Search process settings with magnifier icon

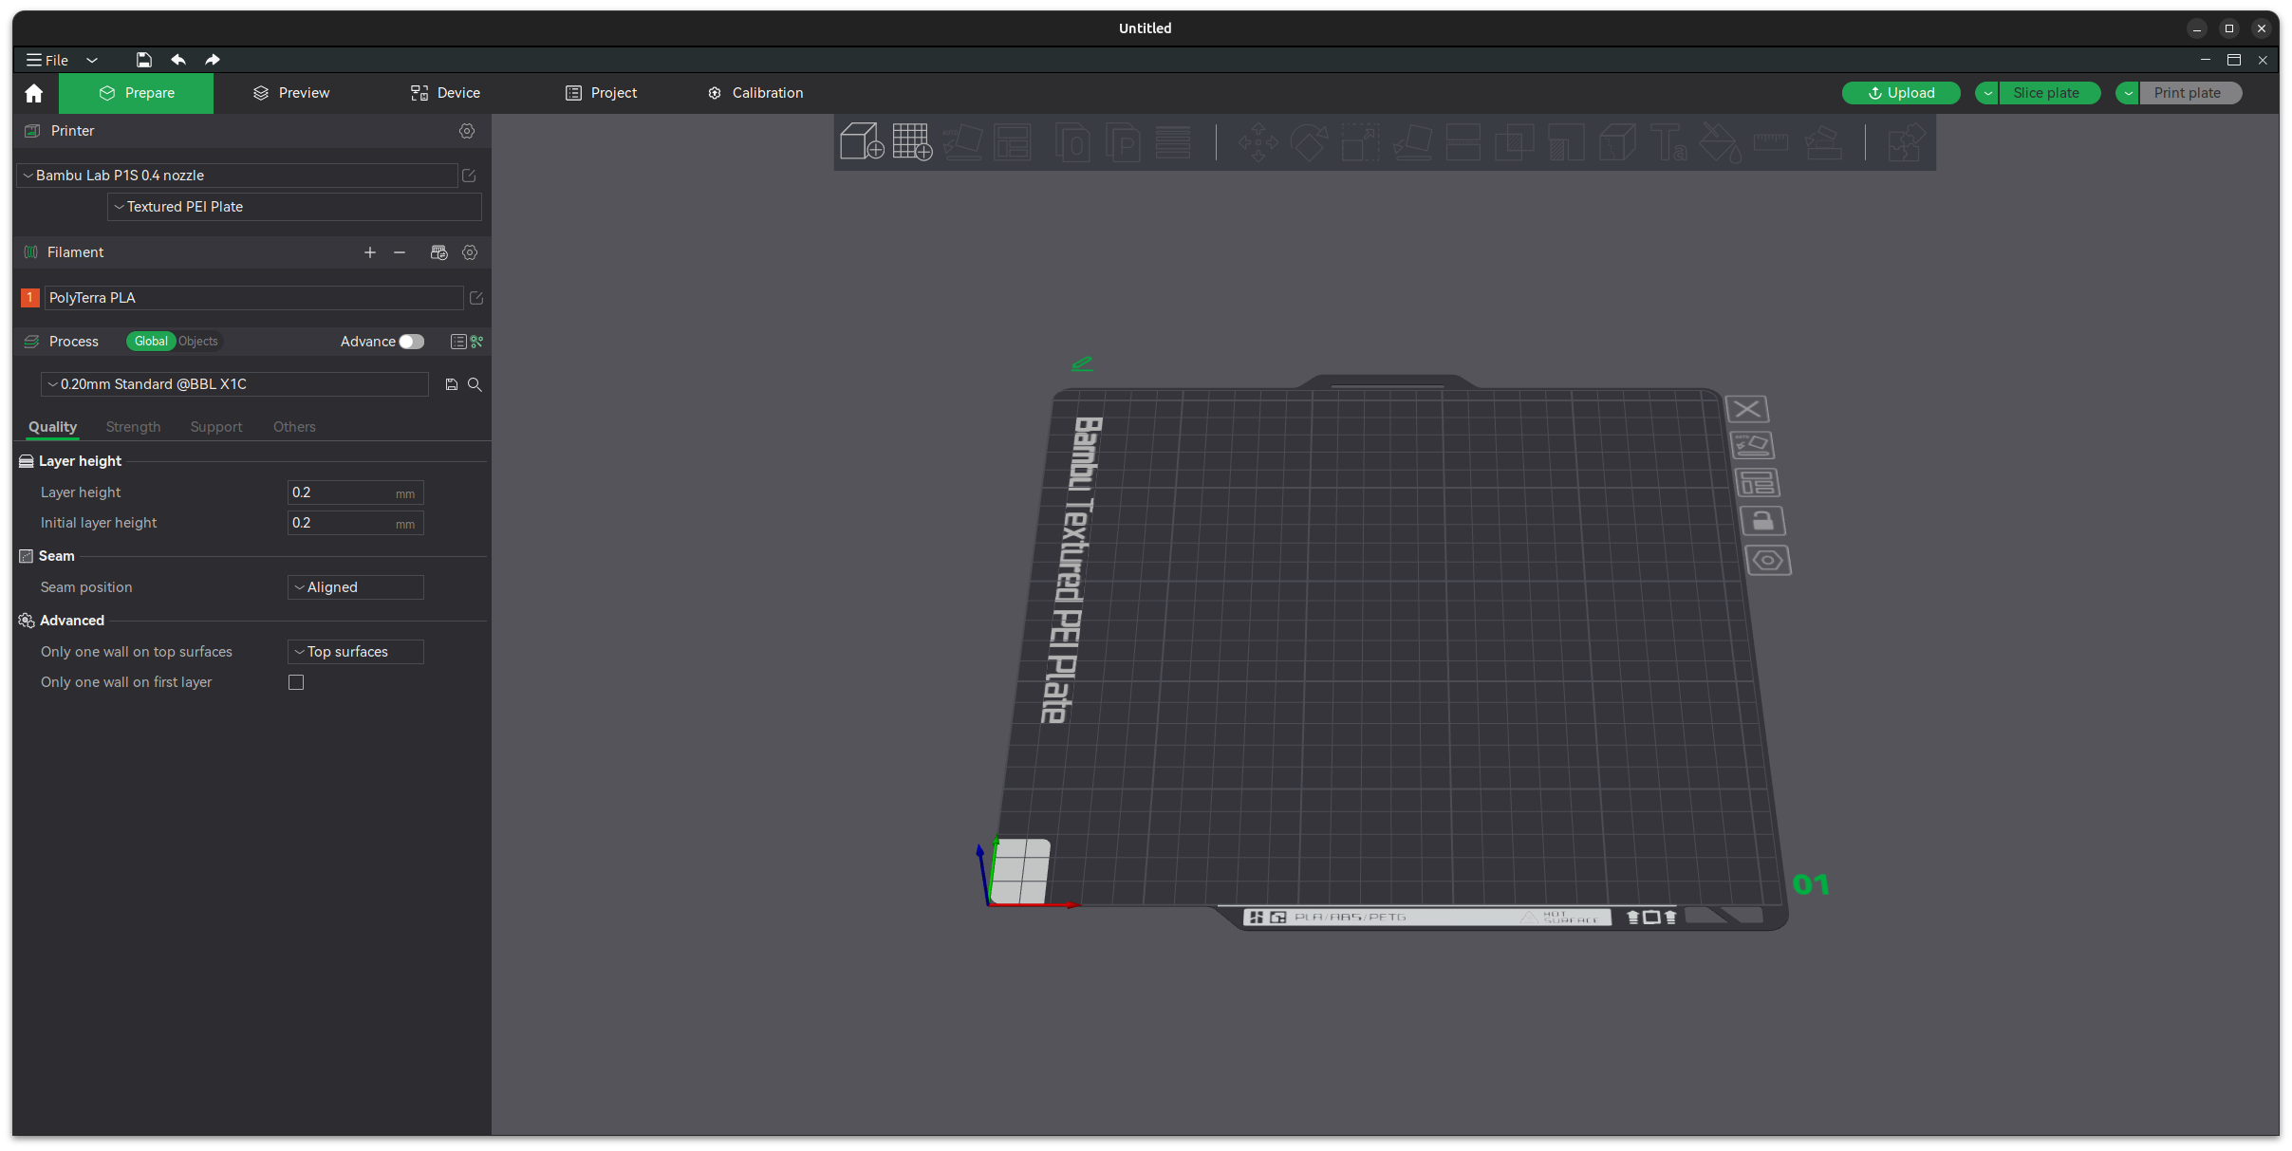click(x=475, y=384)
